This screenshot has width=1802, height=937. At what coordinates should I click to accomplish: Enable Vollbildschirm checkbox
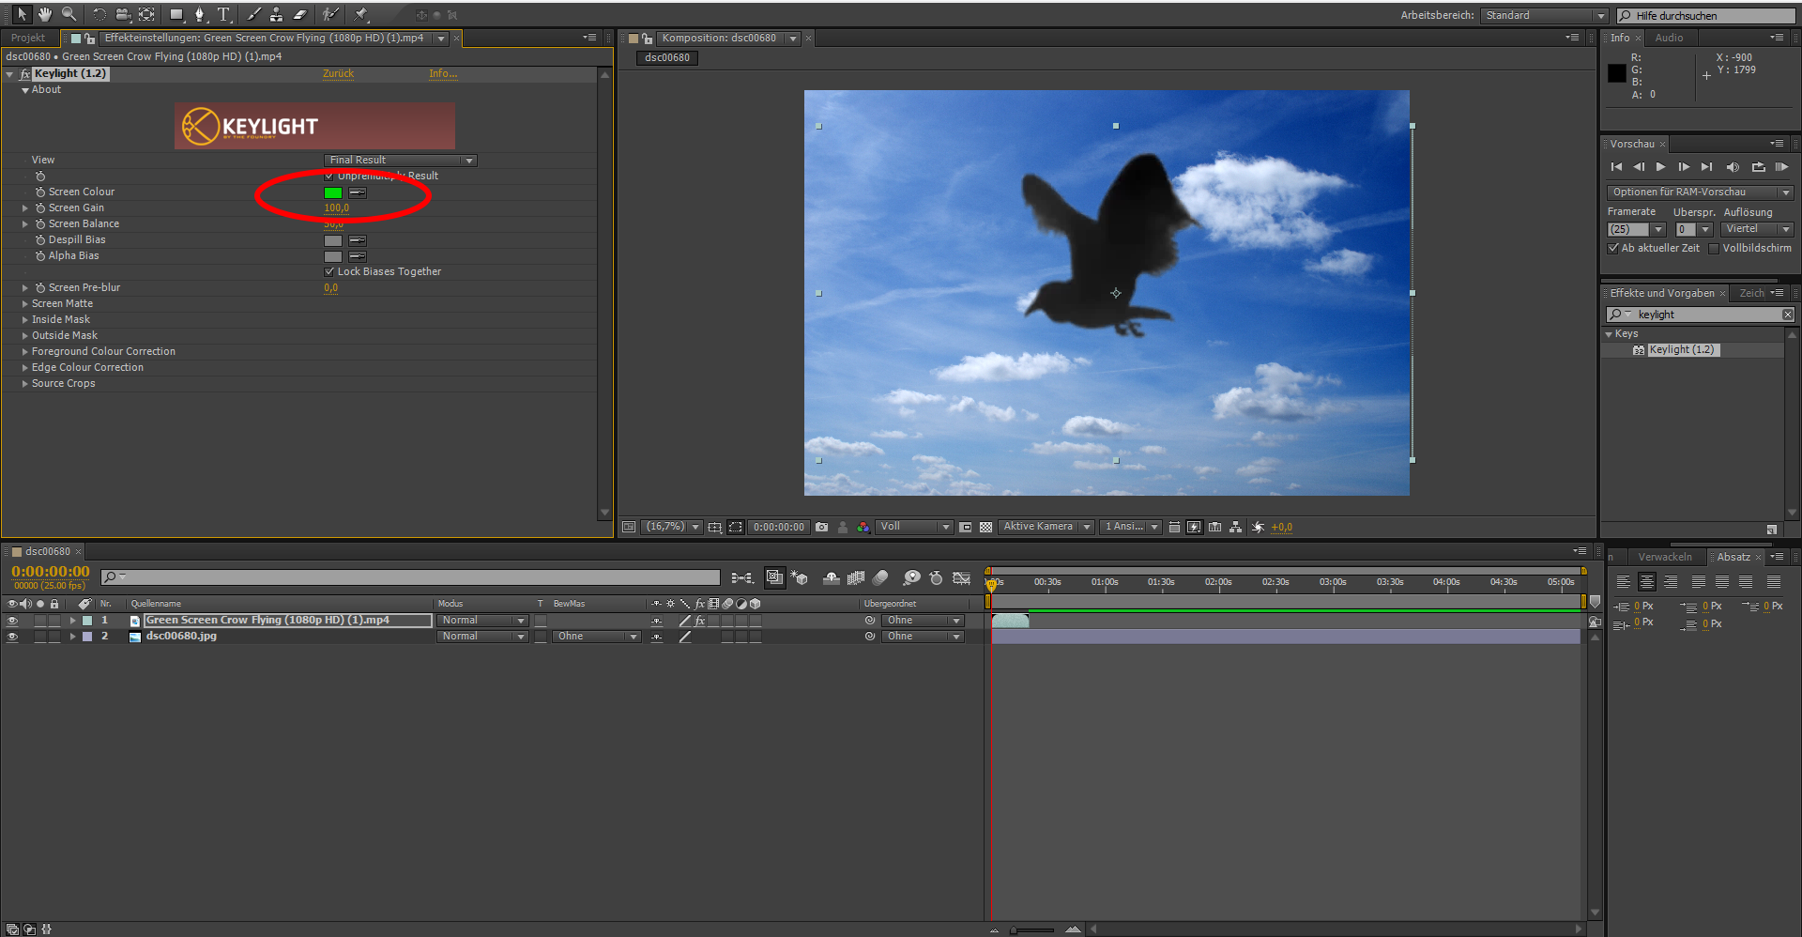[x=1714, y=248]
